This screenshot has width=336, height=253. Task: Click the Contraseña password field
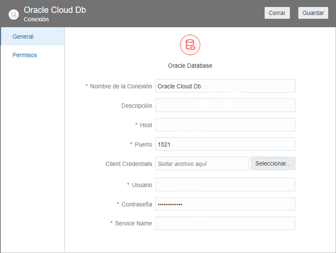(x=225, y=204)
